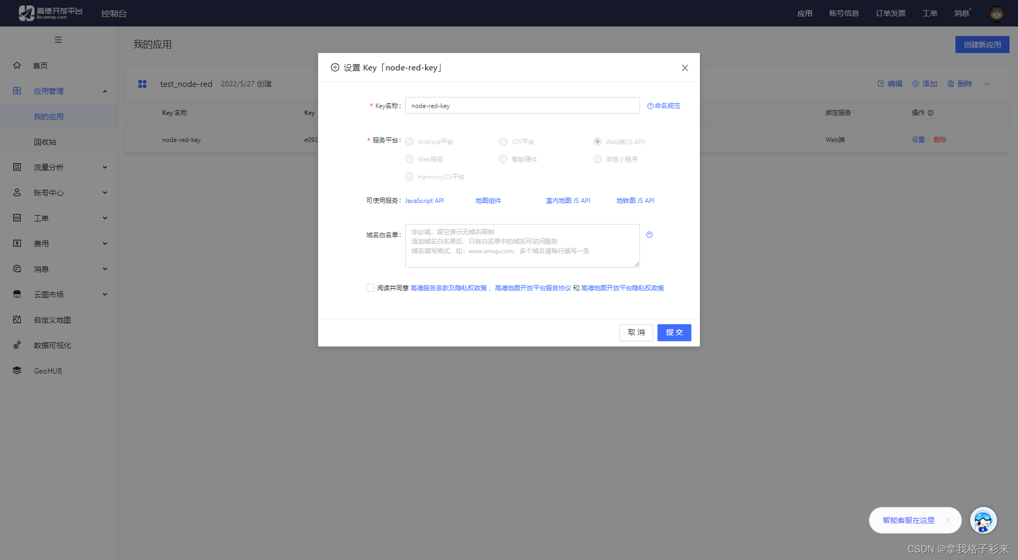
Task: Select the Web端(JS API) radio button
Action: [598, 141]
